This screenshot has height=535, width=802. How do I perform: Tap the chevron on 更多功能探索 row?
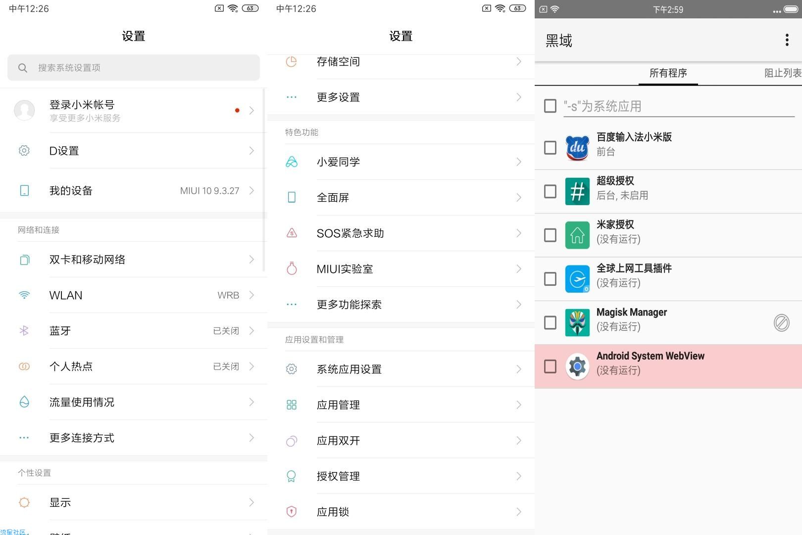519,304
